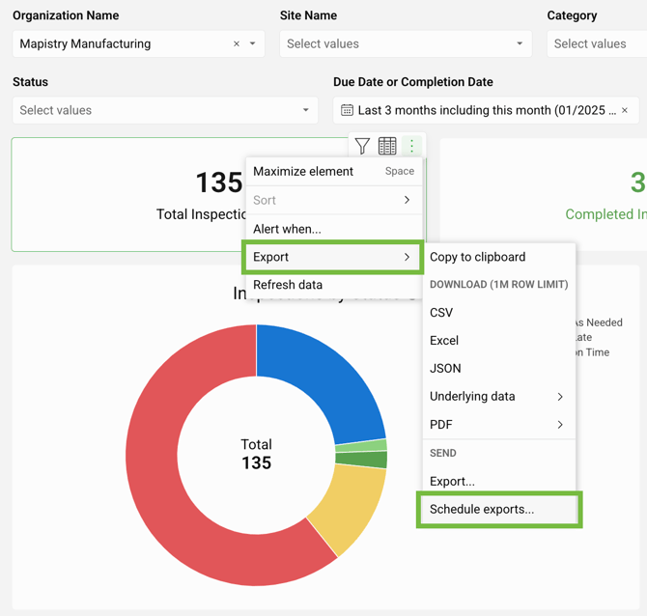This screenshot has height=616, width=647.
Task: Click the calendar icon in date filter
Action: pos(347,110)
